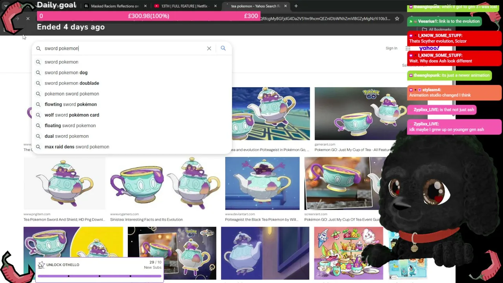Open the gamerant.com source link
503x283 pixels.
point(325,144)
